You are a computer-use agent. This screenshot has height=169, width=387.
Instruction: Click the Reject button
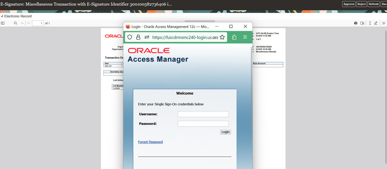click(362, 4)
